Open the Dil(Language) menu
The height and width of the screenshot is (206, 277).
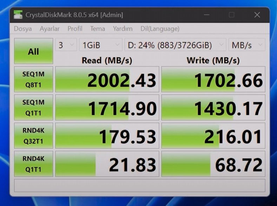click(x=160, y=28)
